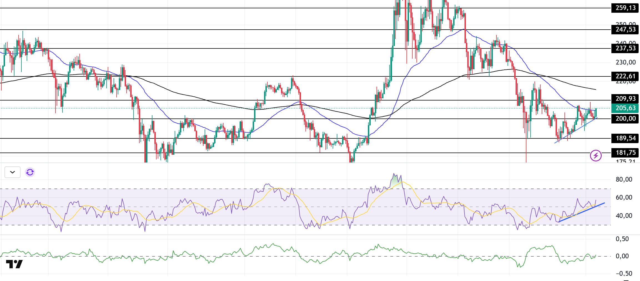Click the RSI 80,00 axis value
640x281 pixels.
624,180
